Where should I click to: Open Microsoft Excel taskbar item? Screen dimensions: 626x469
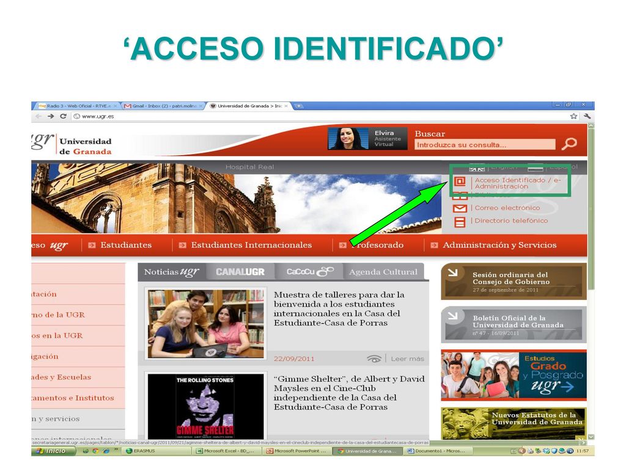pyautogui.click(x=226, y=451)
